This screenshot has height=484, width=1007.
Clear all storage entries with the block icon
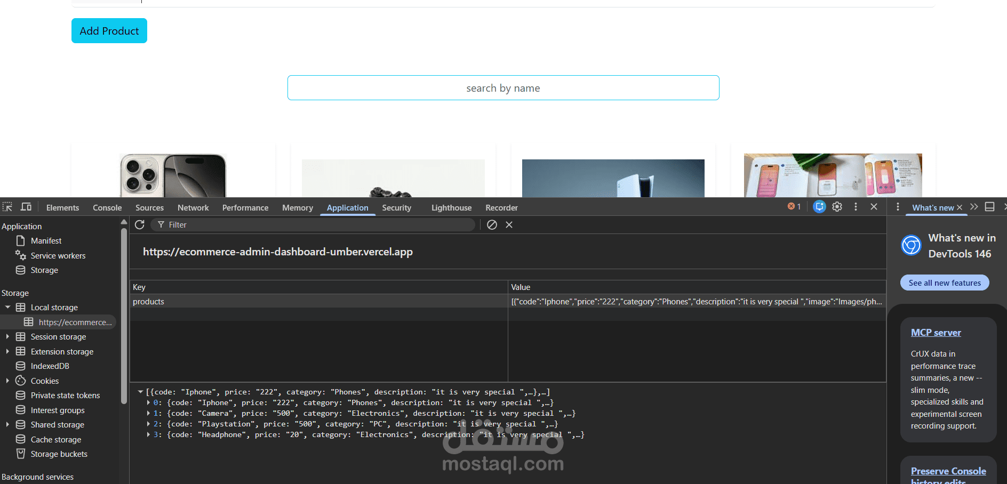coord(492,225)
